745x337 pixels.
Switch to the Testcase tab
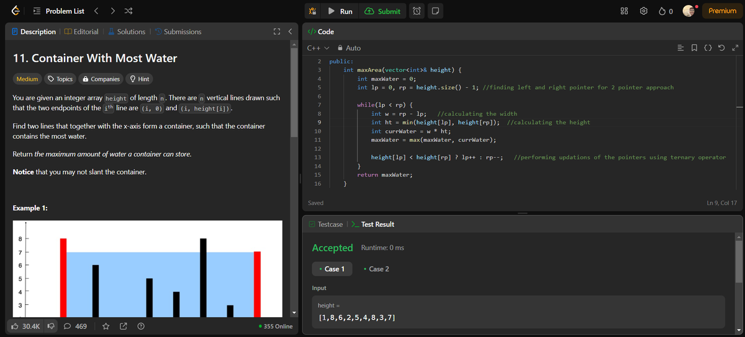pos(325,224)
